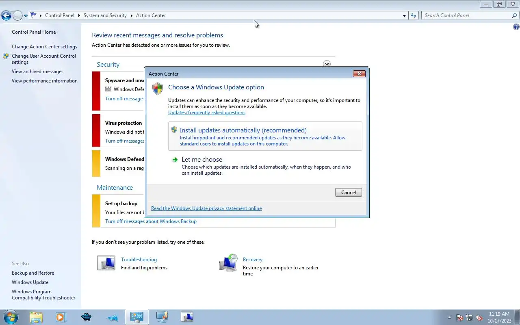Open Windows Explorer from taskbar
The width and height of the screenshot is (520, 325).
[36, 317]
